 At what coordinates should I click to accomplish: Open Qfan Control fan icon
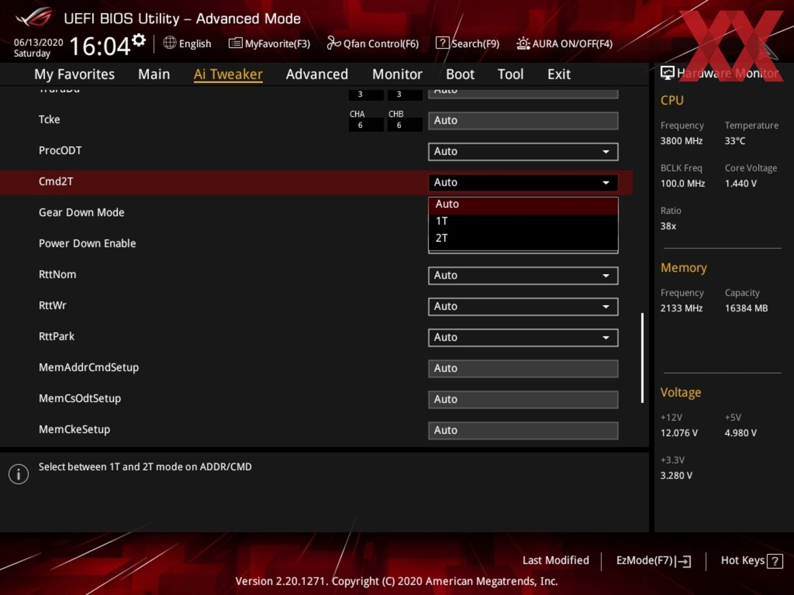(333, 43)
